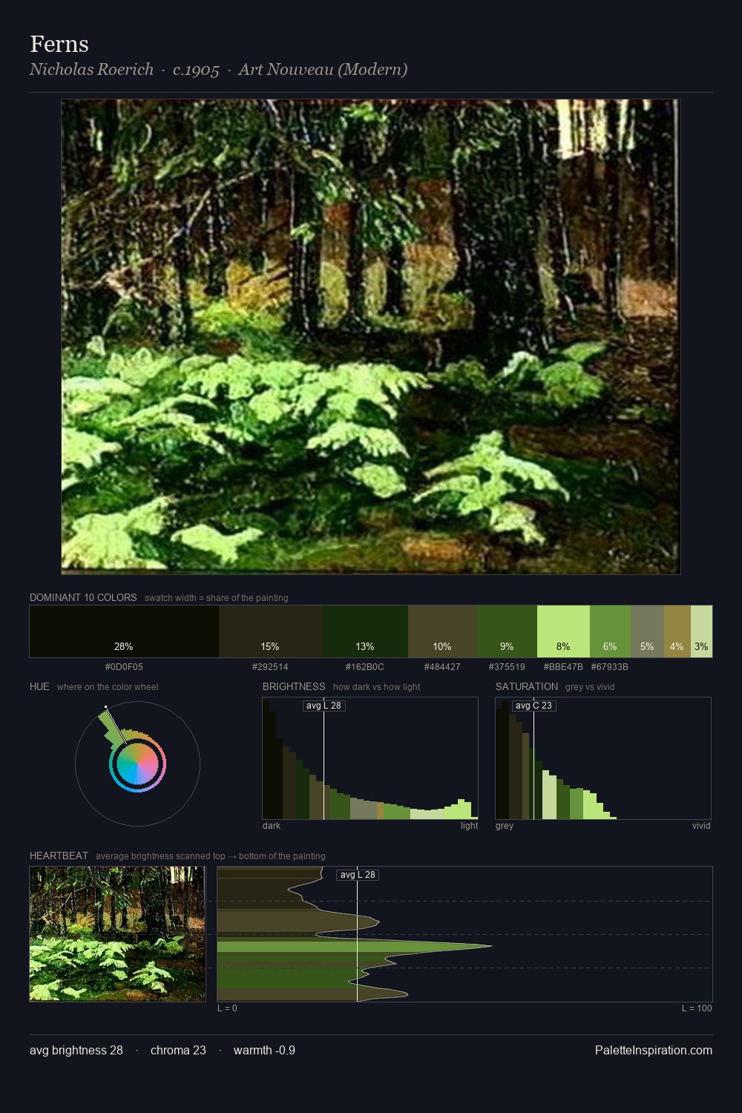Select the 8% light green swatch
The image size is (742, 1113).
click(563, 631)
